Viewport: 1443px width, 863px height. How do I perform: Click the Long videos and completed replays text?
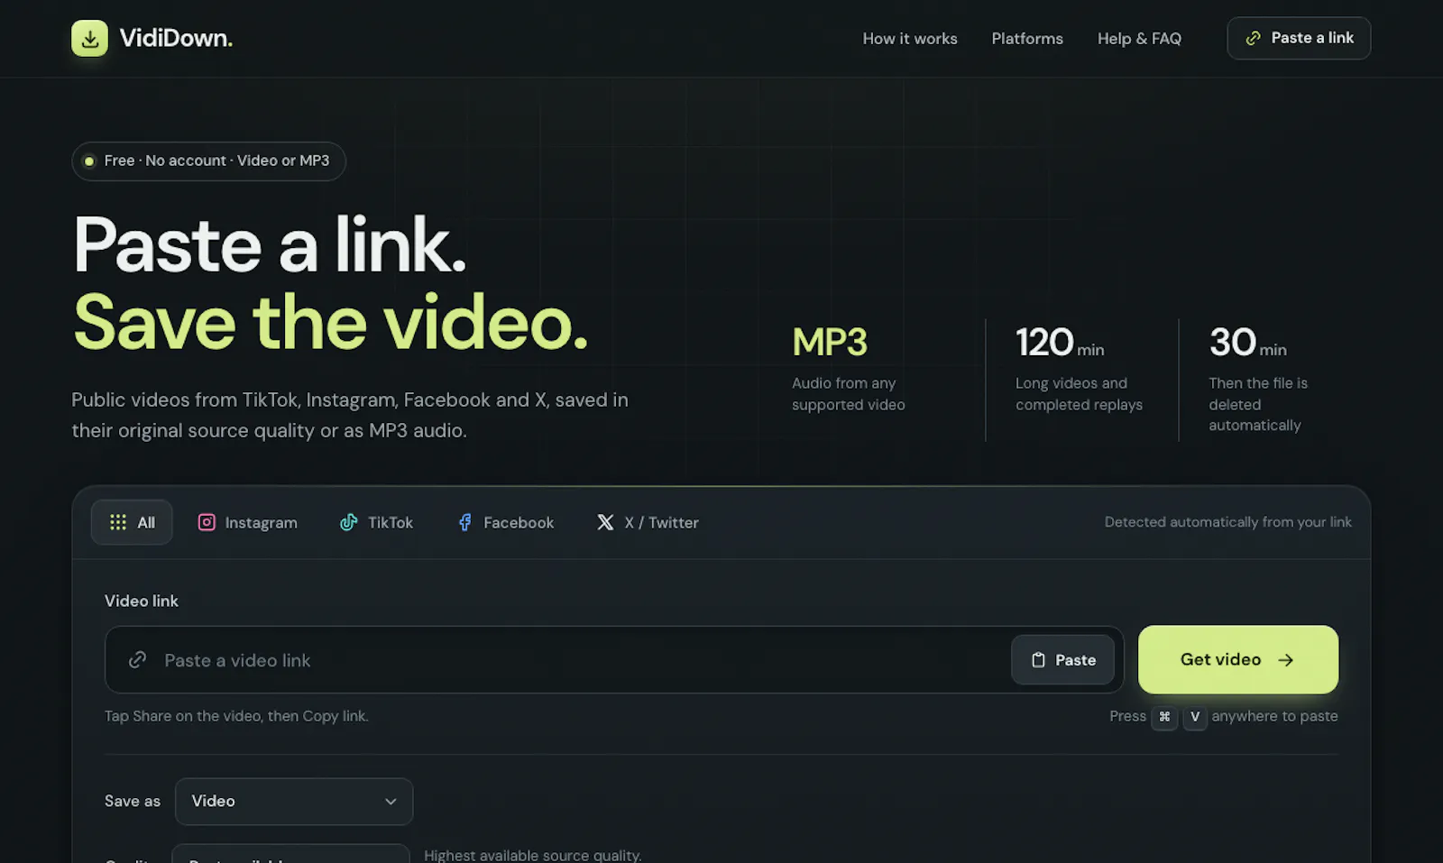pos(1079,394)
